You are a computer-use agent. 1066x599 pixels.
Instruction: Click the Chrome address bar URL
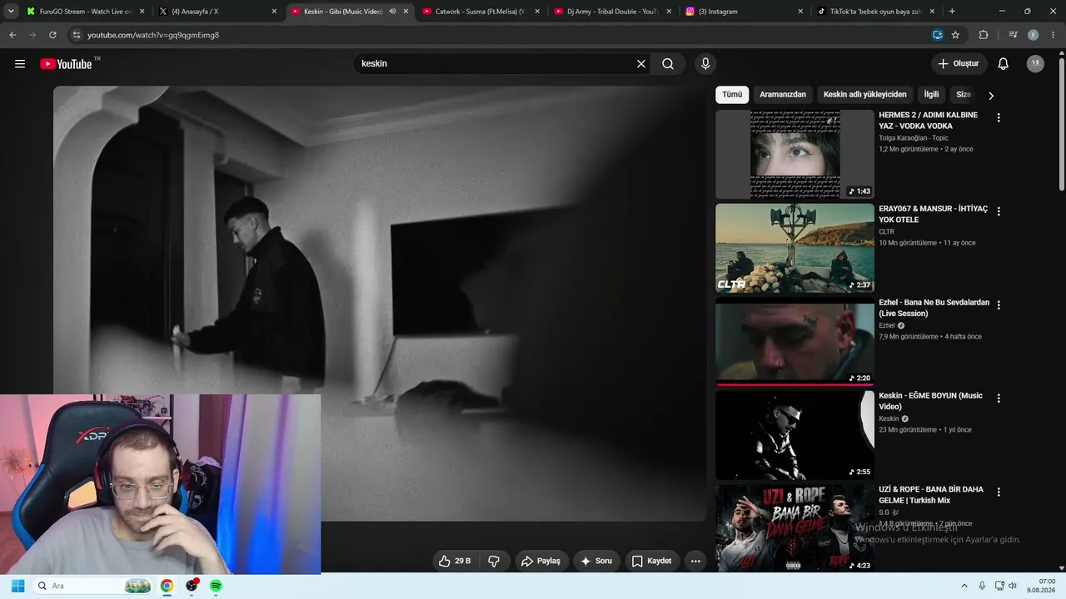coord(153,35)
